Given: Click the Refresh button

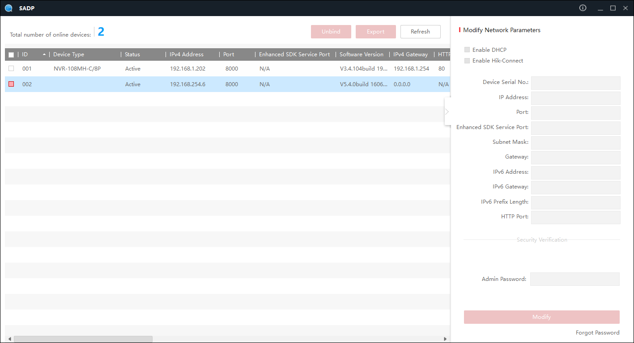Looking at the screenshot, I should [420, 32].
